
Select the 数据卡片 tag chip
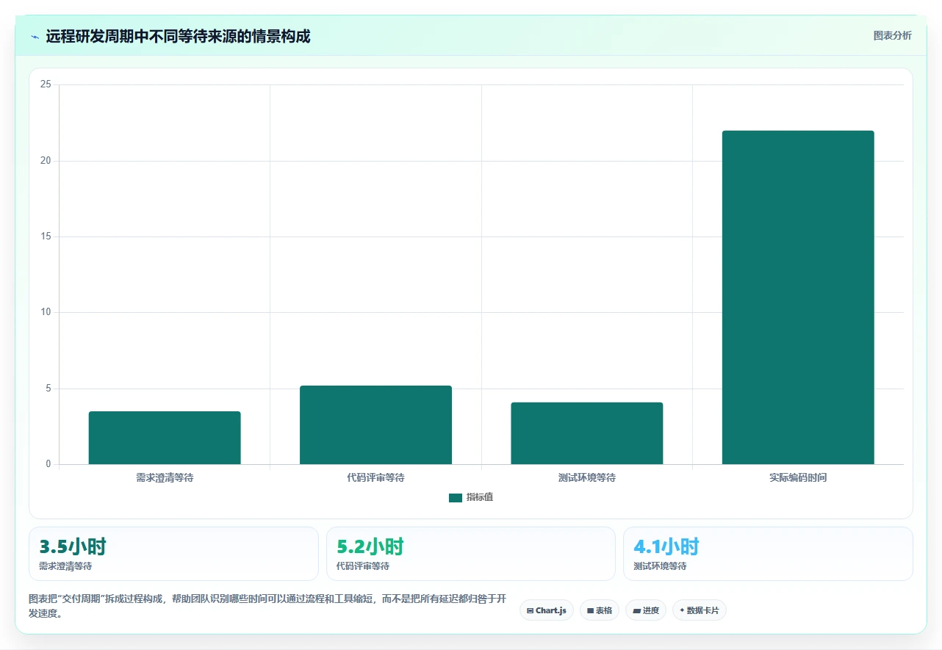tap(700, 610)
